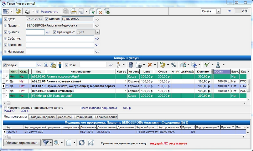Click the lookup checkmark next to Диагноз field
This screenshot has height=151, width=253.
coord(48,32)
